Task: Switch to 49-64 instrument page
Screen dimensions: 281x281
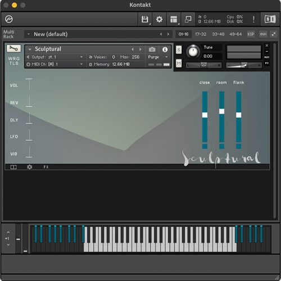Action: click(x=235, y=34)
